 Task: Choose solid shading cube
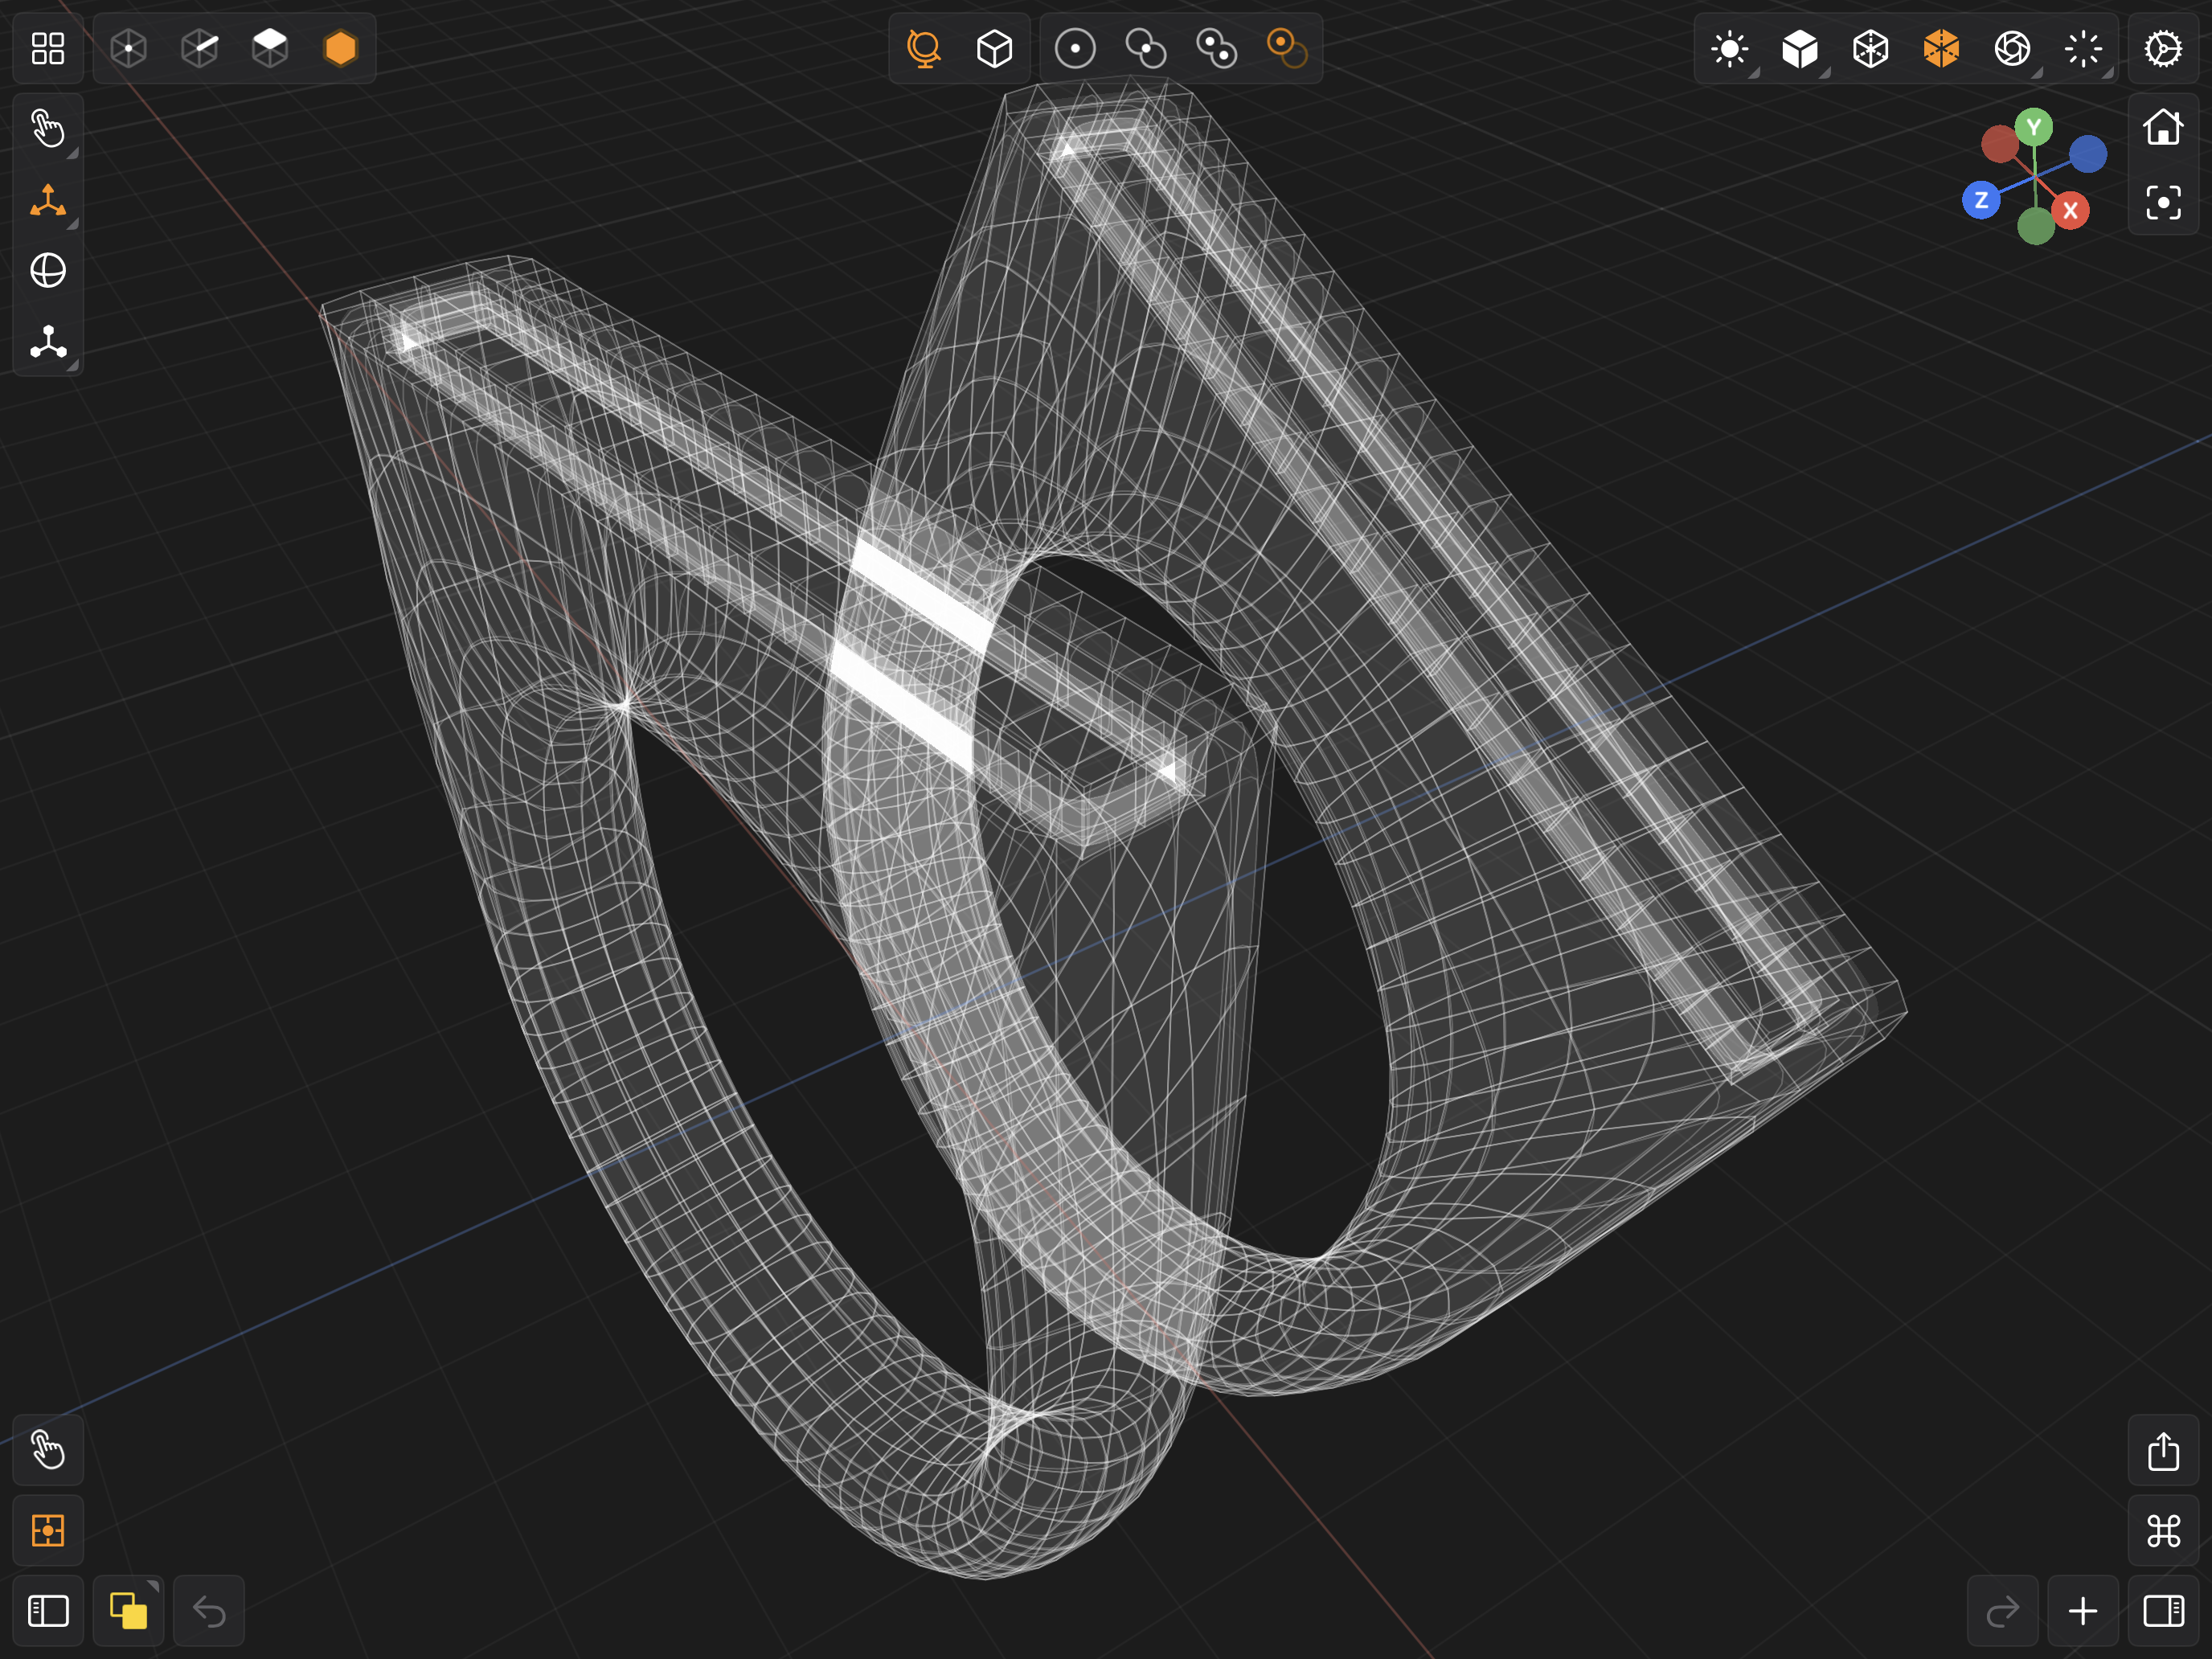point(1800,48)
